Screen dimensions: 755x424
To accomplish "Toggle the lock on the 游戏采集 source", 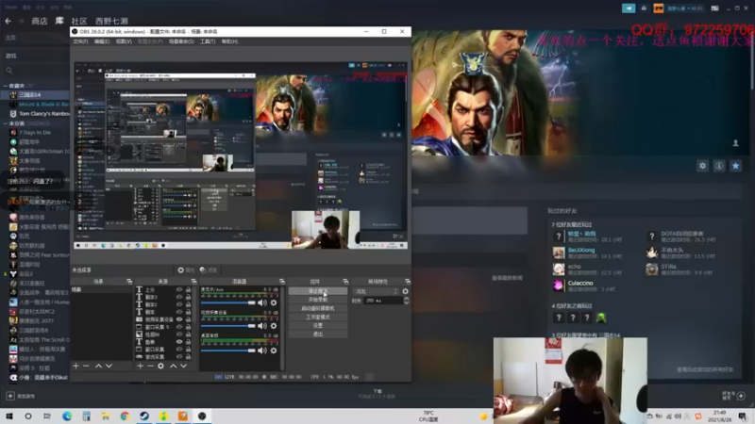I will point(188,357).
